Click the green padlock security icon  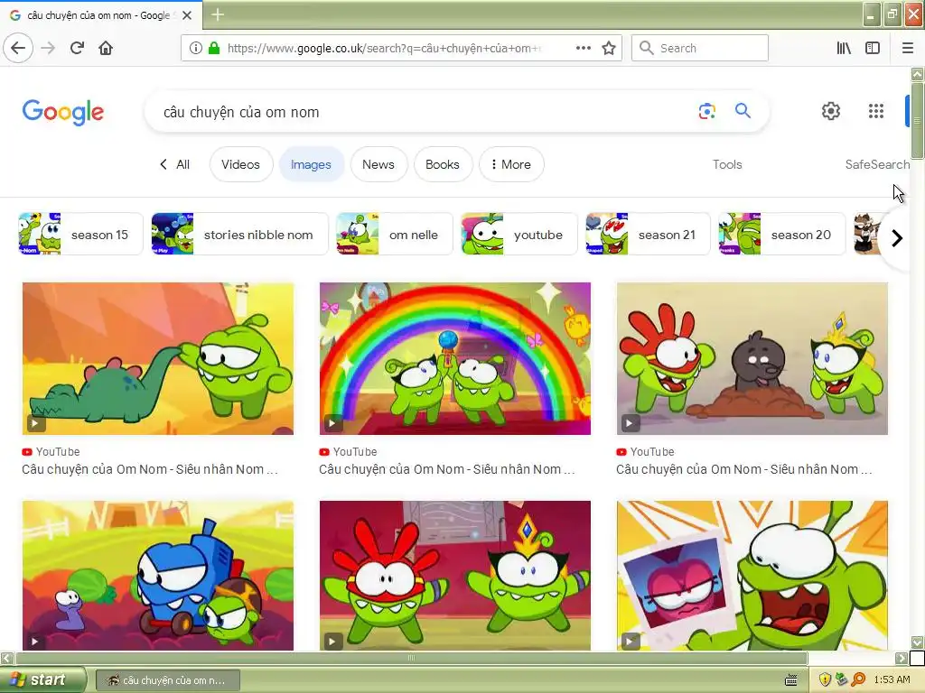click(214, 48)
